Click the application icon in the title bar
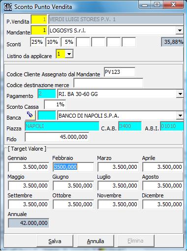The image size is (187, 251). click(8, 7)
